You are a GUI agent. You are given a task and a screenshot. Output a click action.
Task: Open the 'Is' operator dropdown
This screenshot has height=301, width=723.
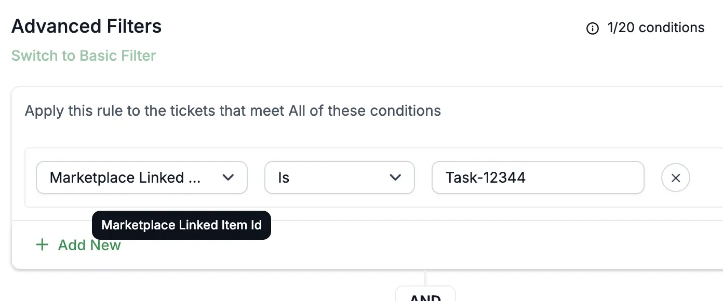[x=340, y=178]
